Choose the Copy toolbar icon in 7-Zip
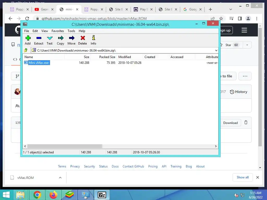The image size is (267, 200). pos(60,40)
